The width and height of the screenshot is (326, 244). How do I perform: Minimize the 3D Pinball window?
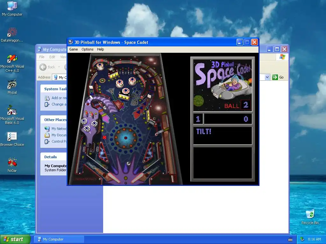coord(239,42)
